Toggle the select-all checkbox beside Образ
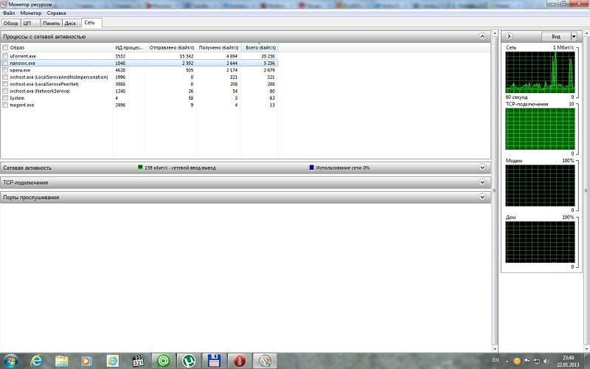 (x=5, y=48)
